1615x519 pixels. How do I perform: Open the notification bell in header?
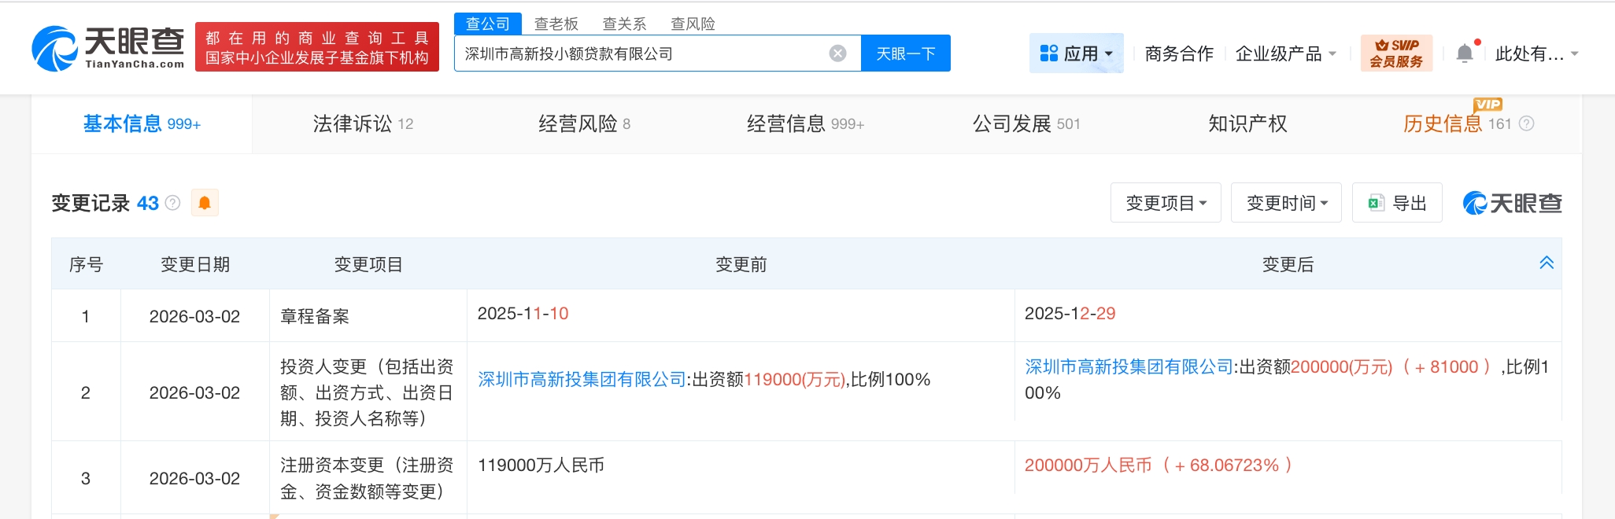[1464, 53]
